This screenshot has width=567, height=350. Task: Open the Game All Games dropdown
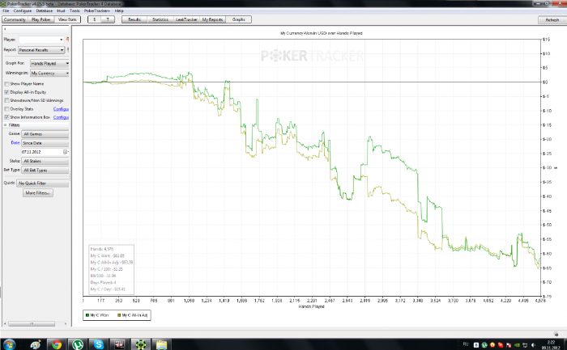(45, 134)
